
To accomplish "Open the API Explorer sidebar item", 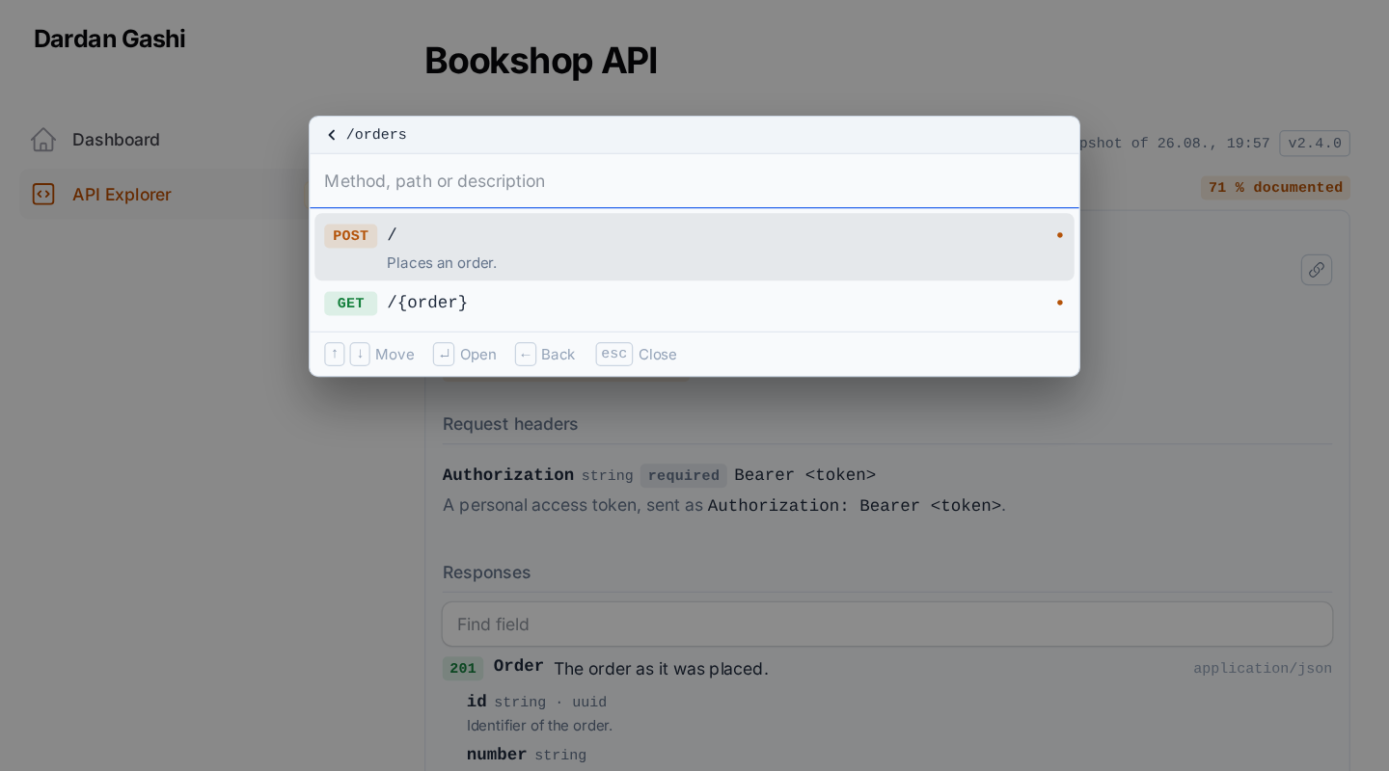I will (164, 195).
